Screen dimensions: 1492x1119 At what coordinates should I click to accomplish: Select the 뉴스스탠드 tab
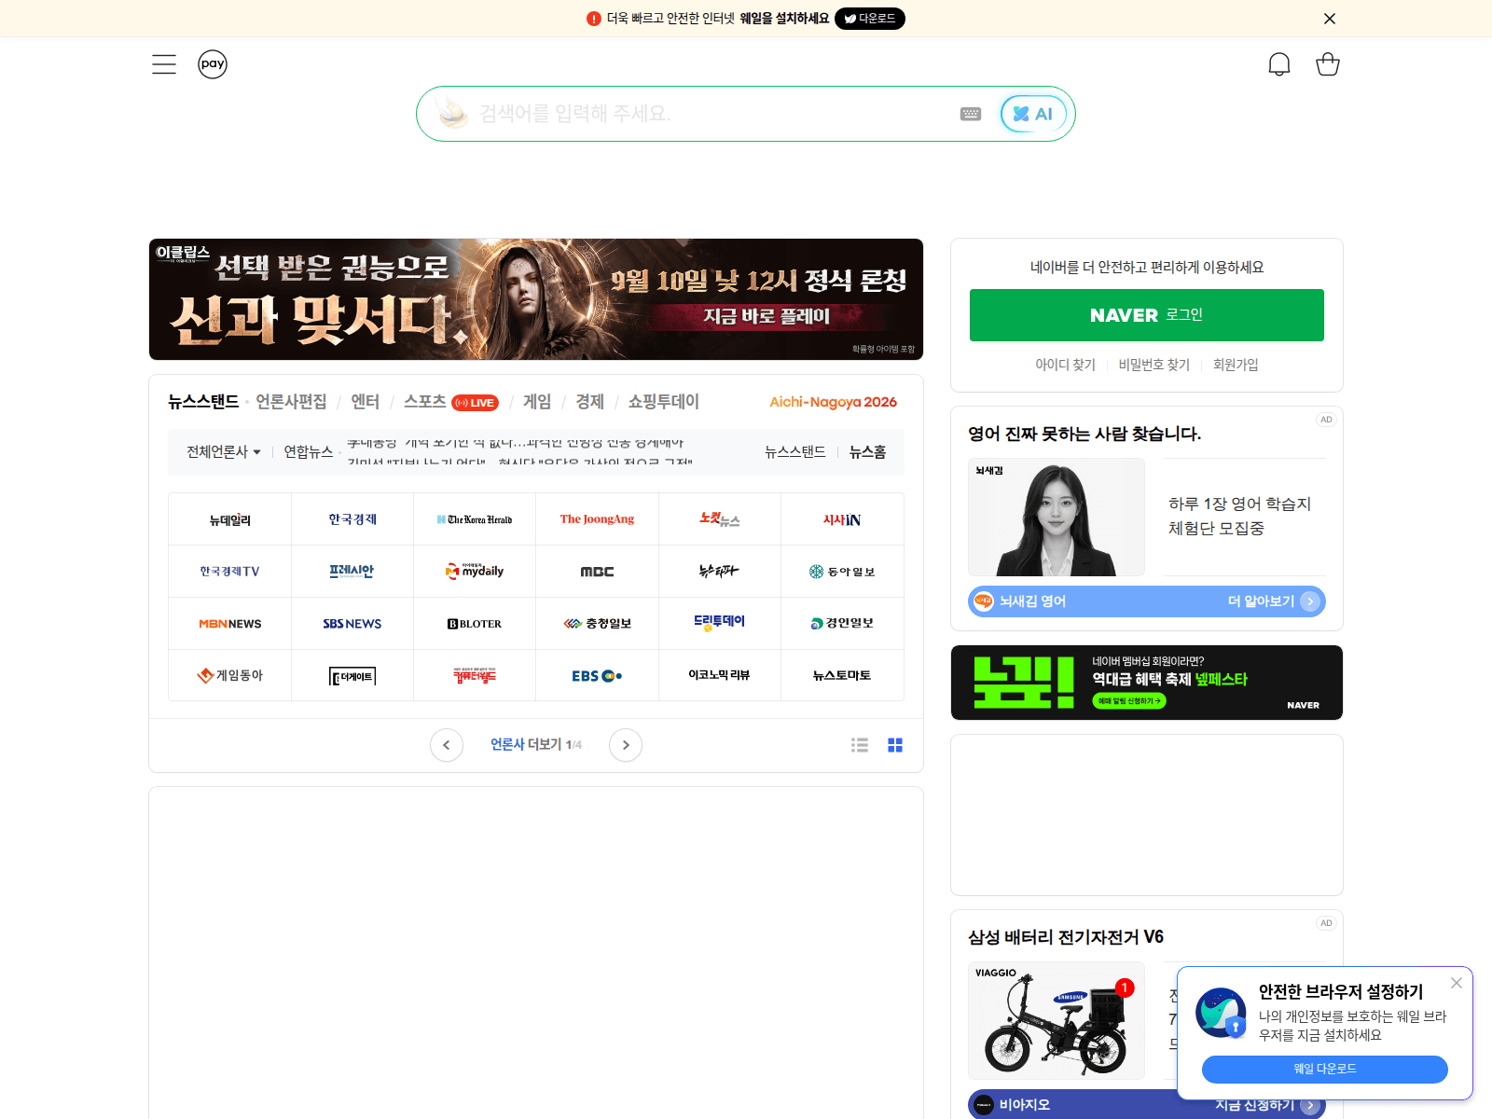click(203, 402)
